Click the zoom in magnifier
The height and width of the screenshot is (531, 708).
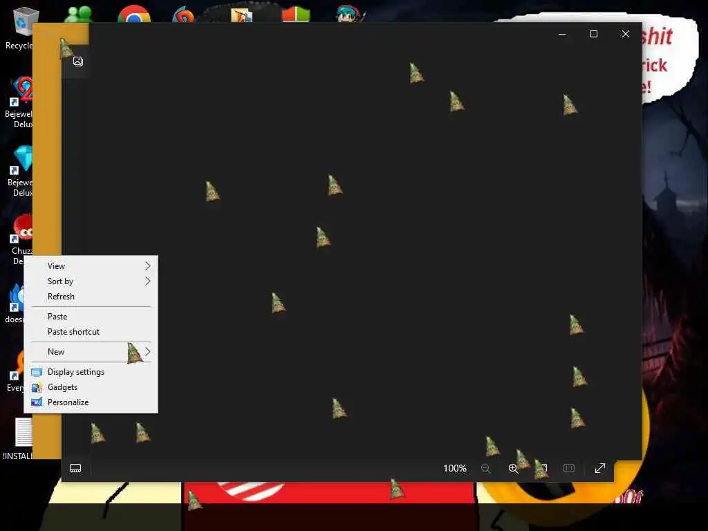point(514,469)
